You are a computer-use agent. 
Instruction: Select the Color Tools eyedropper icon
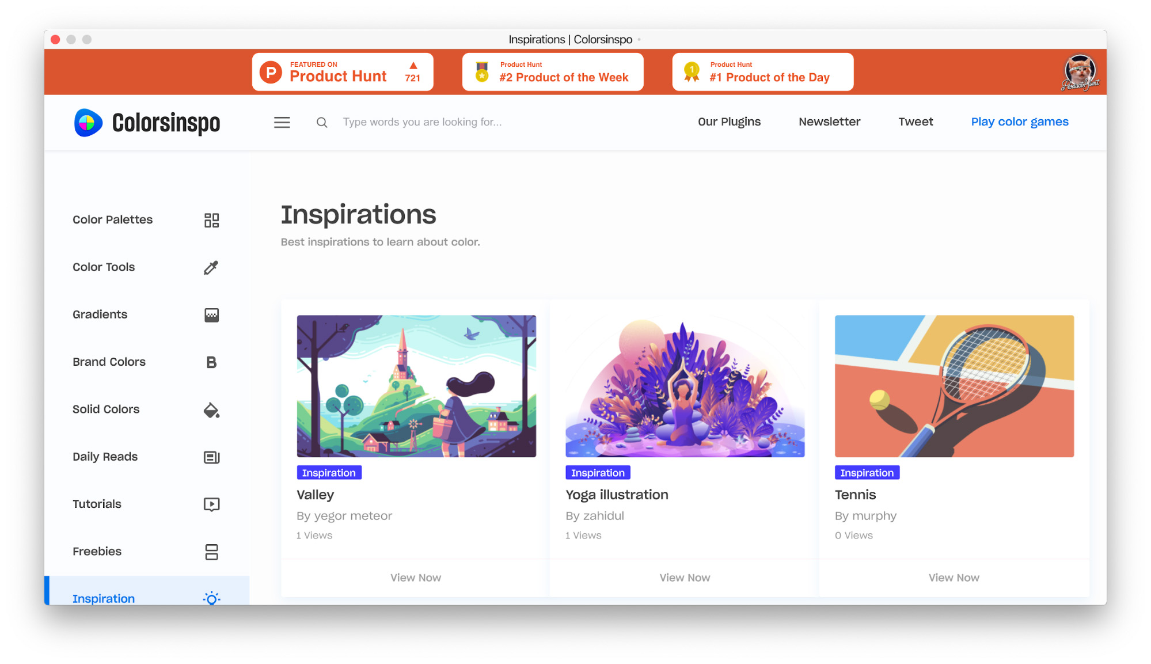click(x=211, y=267)
